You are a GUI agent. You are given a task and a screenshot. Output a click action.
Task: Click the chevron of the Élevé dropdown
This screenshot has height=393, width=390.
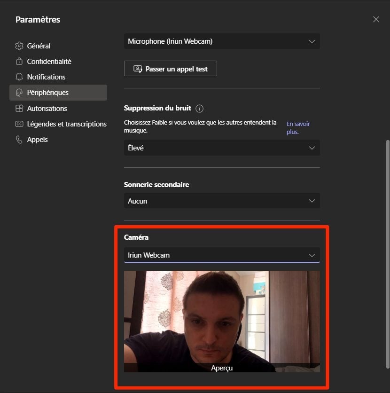[312, 148]
